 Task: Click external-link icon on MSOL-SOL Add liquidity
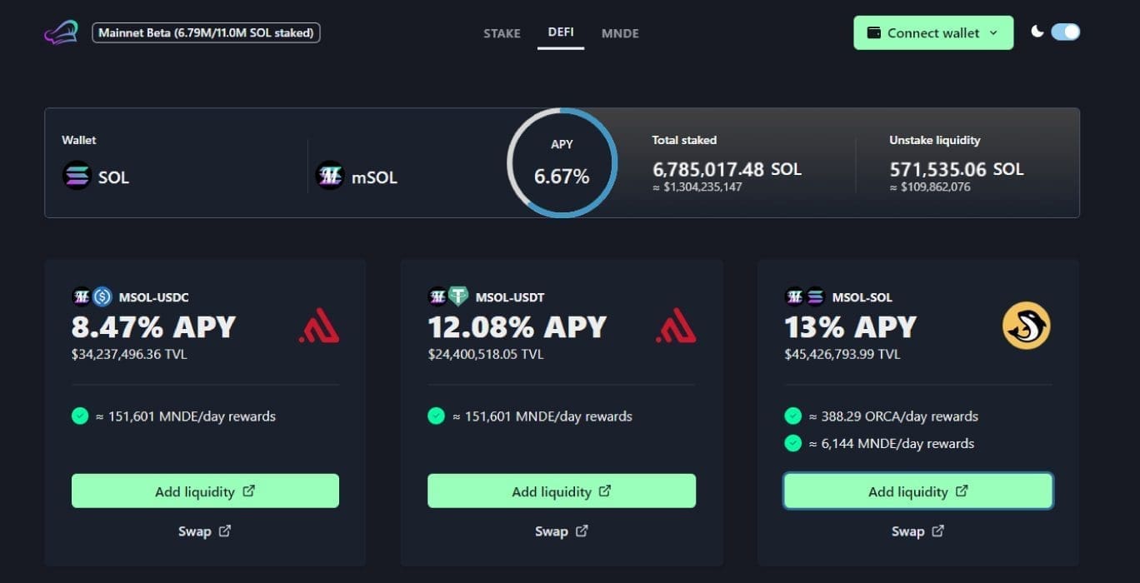click(x=962, y=491)
